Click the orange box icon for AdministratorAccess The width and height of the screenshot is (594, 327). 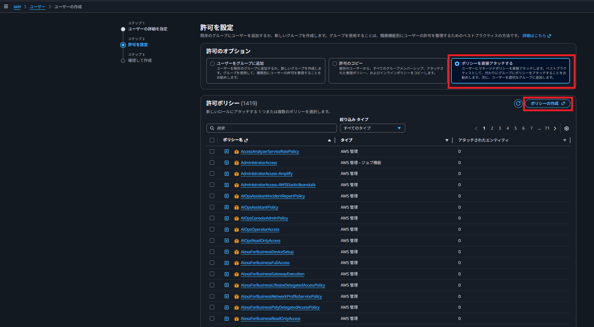[x=236, y=163]
